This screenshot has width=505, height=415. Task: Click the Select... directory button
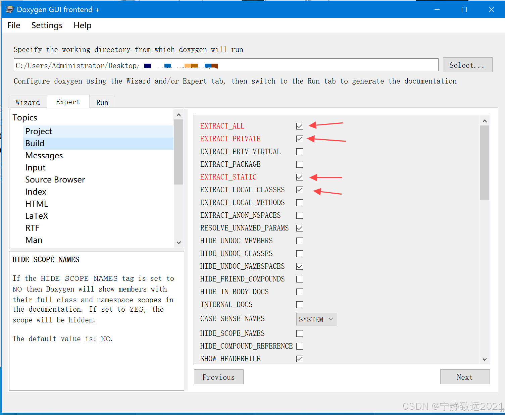click(x=467, y=65)
